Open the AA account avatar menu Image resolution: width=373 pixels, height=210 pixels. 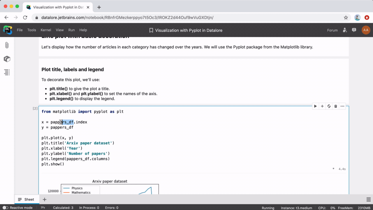click(366, 30)
